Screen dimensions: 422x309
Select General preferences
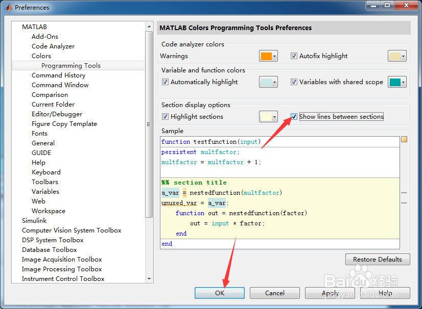(x=43, y=143)
